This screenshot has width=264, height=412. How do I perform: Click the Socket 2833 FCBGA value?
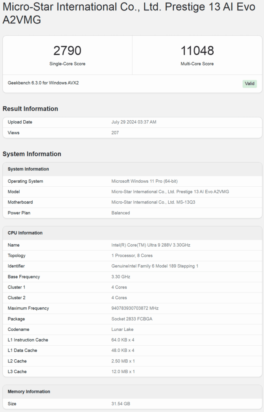132,319
